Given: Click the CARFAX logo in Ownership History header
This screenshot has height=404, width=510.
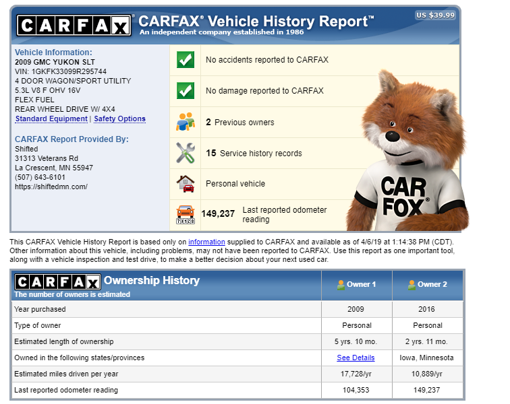Looking at the screenshot, I should (57, 282).
